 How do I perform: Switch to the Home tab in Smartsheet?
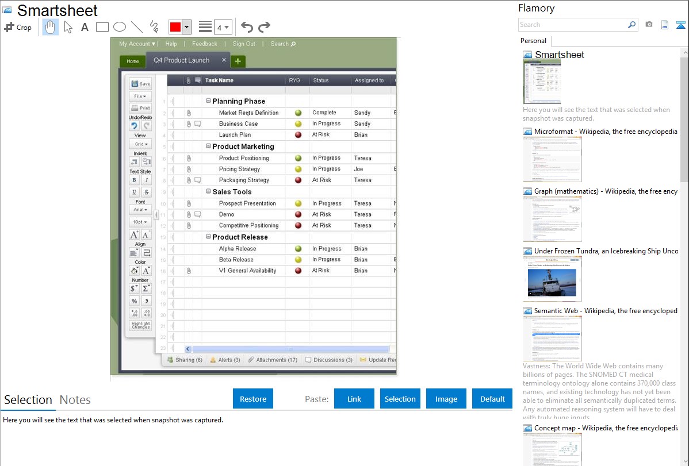[x=133, y=61]
